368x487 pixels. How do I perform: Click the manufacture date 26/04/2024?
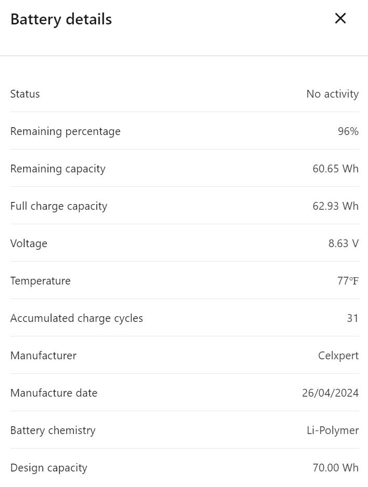[x=330, y=393]
